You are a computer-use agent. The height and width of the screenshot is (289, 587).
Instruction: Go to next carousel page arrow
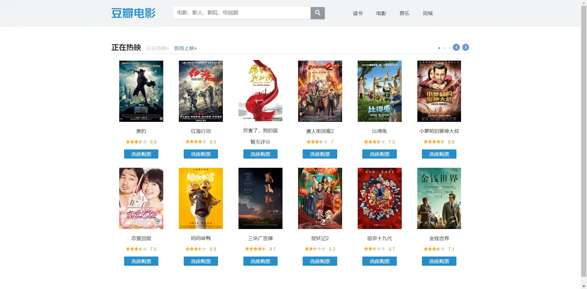(466, 47)
